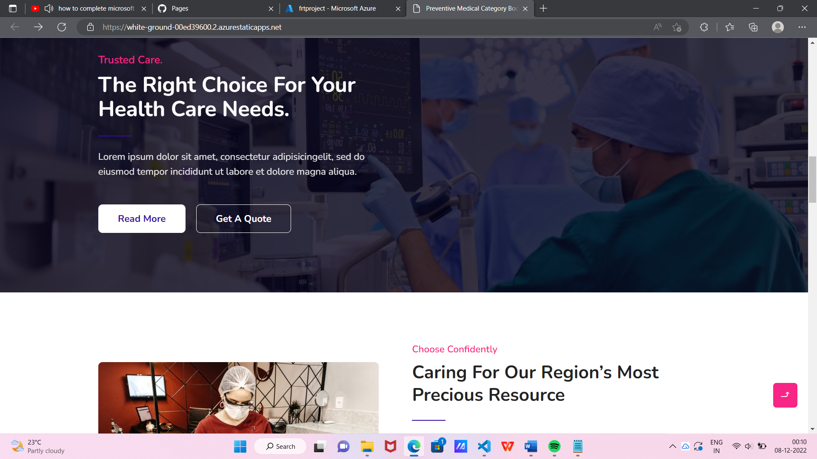The width and height of the screenshot is (817, 459).
Task: Open Read Aloud icon in address bar
Action: point(657,27)
